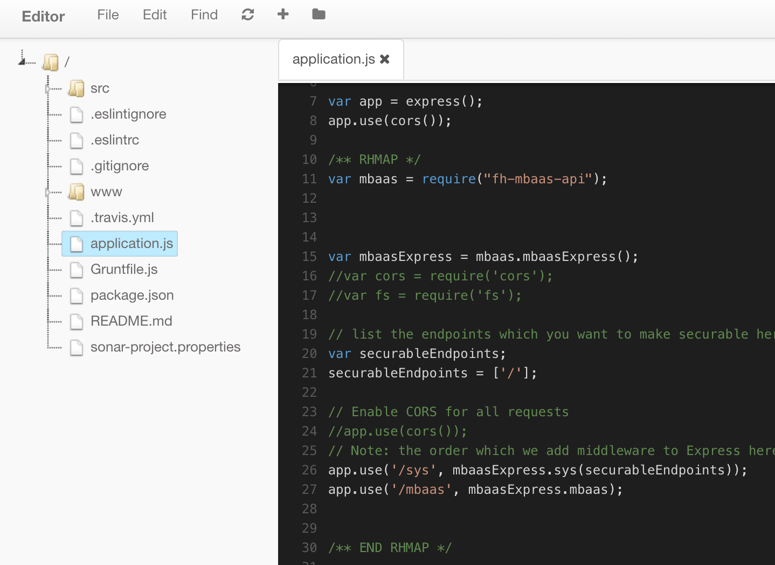
Task: Click the dark folder icon in the toolbar
Action: pyautogui.click(x=319, y=15)
